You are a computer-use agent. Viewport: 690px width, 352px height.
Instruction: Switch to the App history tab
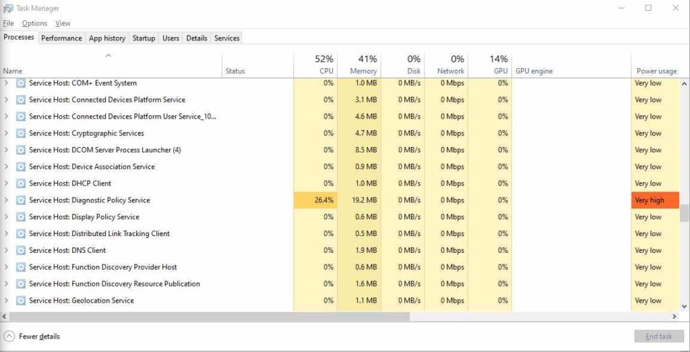click(x=107, y=38)
